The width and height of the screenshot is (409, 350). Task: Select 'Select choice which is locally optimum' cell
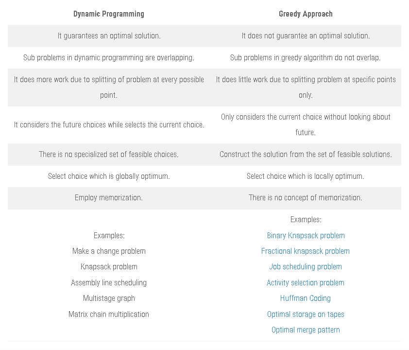(306, 176)
